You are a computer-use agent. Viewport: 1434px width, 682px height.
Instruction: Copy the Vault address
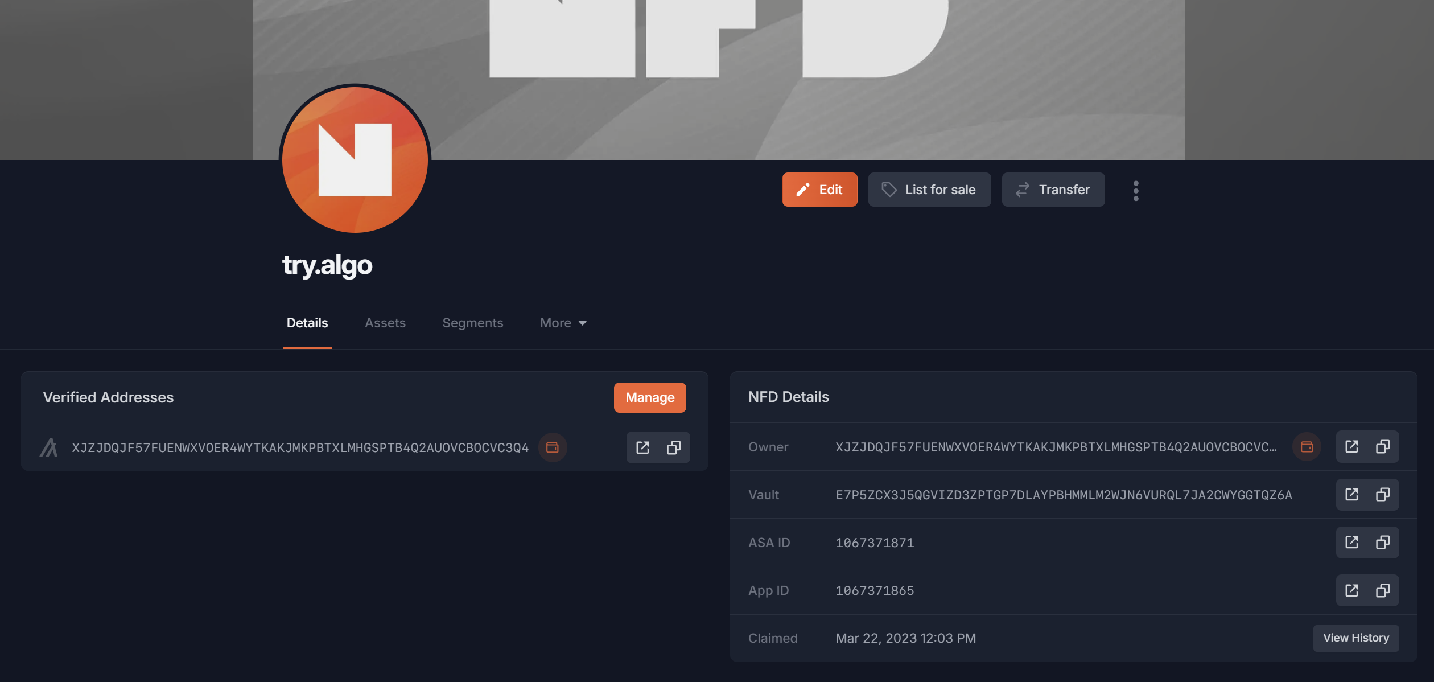1383,495
